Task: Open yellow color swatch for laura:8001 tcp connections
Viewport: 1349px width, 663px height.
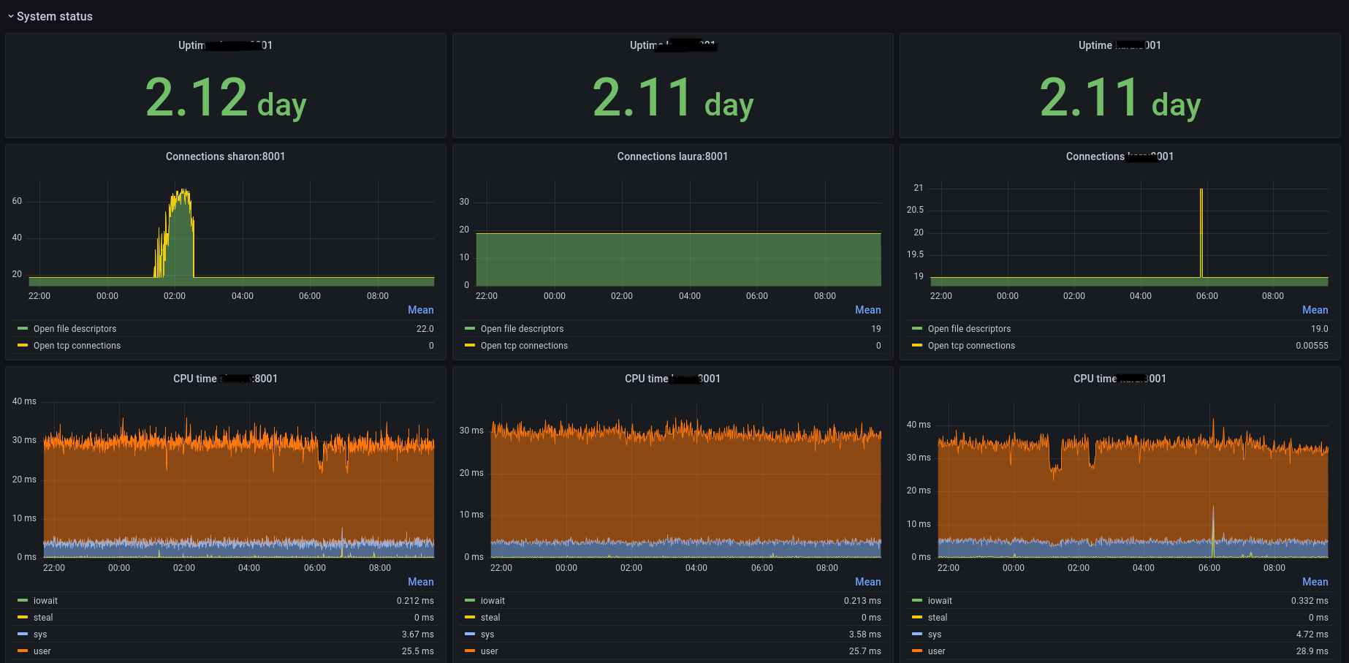Action: [x=470, y=345]
